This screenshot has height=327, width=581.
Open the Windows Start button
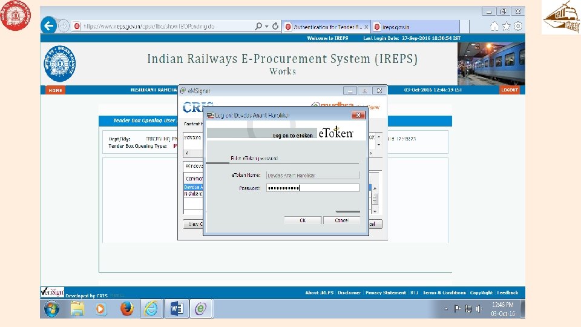click(52, 308)
